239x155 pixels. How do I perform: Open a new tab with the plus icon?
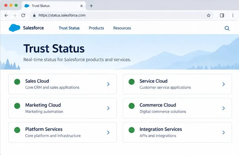click(x=91, y=6)
